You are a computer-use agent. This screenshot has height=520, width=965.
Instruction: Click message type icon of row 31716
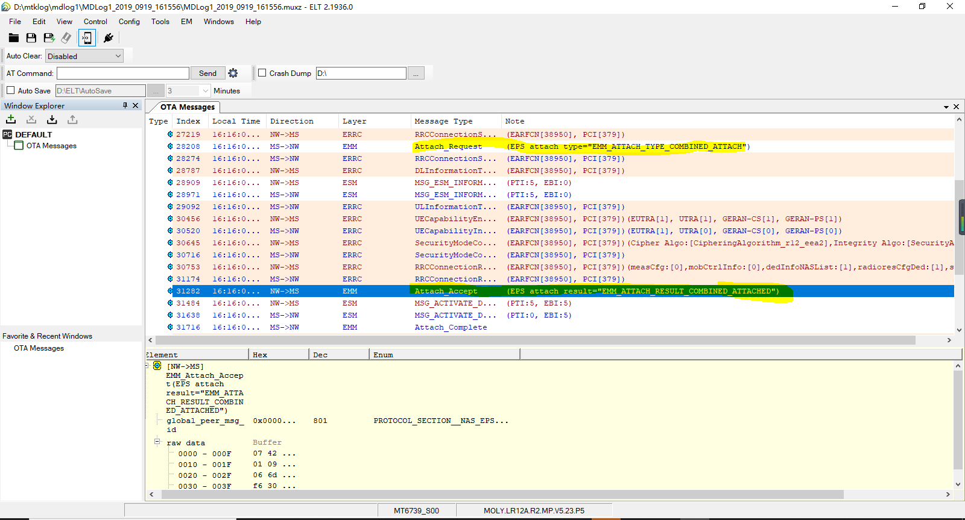pos(170,327)
